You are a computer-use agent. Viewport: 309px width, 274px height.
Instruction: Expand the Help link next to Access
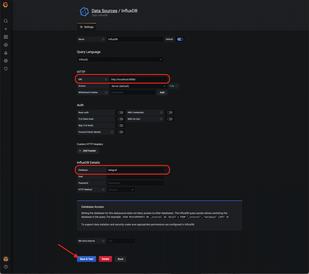173,86
